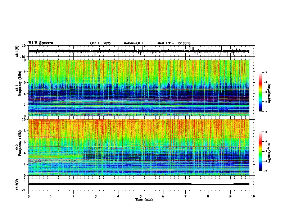The image size is (285, 220).
Task: Click the "ch.1(V)" waveform axis label
Action: point(17,51)
